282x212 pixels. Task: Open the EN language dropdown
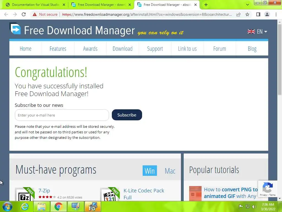point(257,31)
